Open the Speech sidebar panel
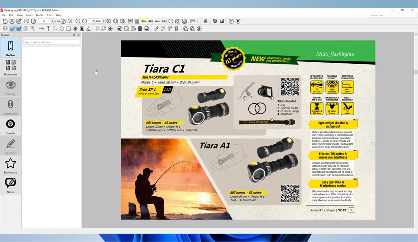This screenshot has height=242, width=418. tap(10, 126)
